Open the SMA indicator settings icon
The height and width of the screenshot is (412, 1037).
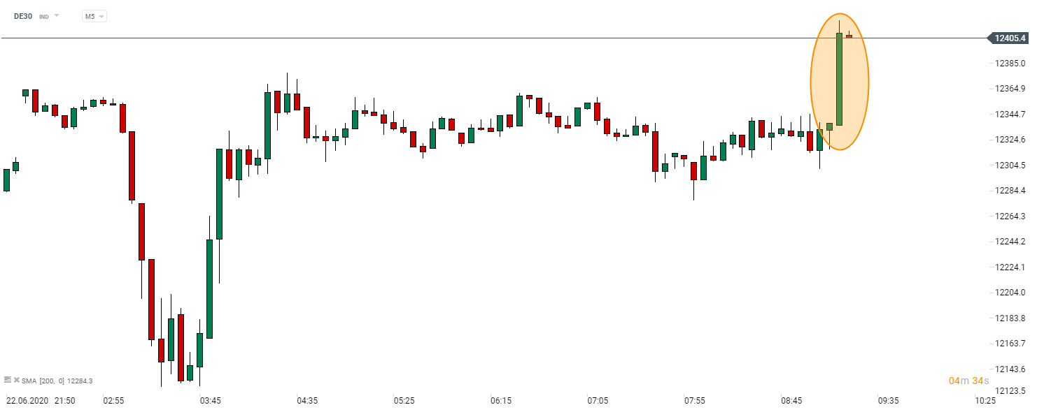(8, 380)
